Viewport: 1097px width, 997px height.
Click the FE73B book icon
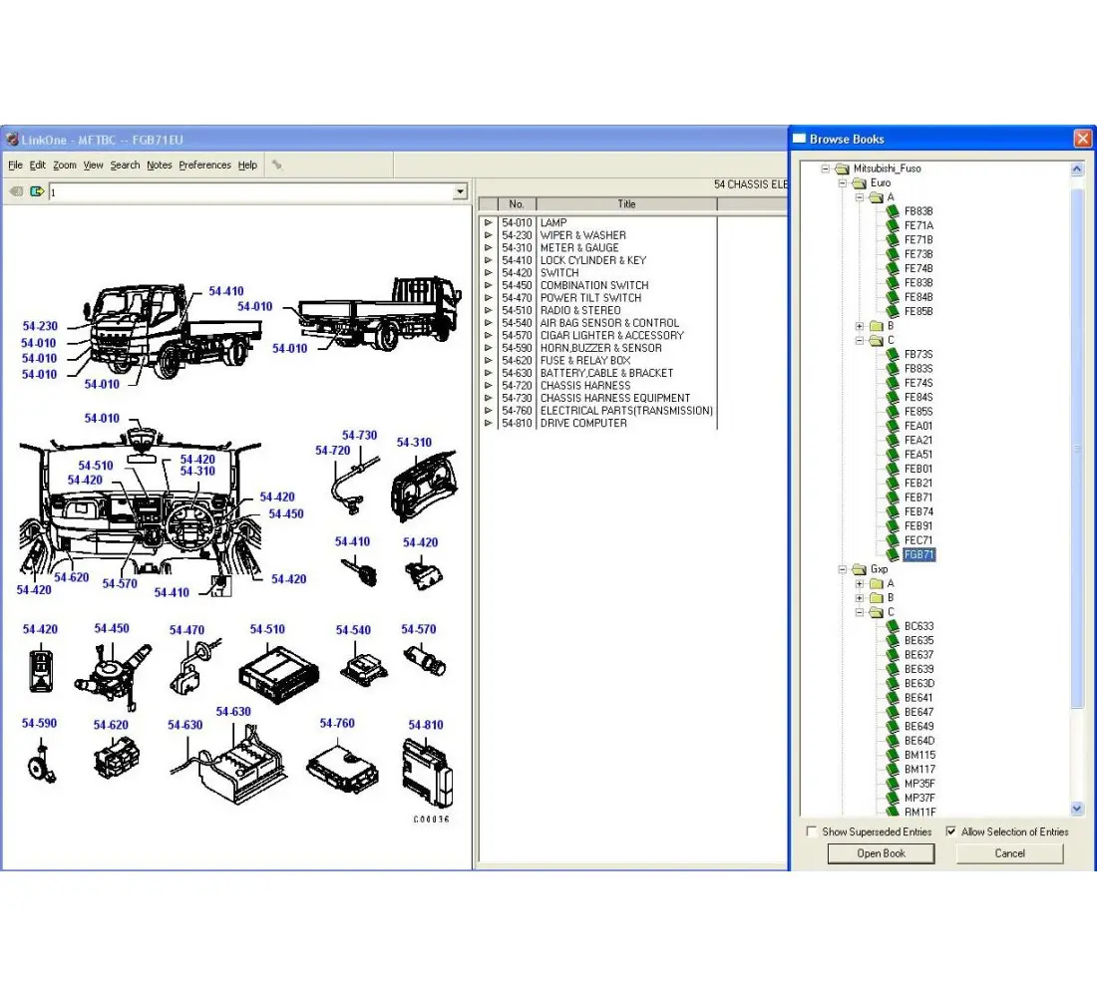893,254
